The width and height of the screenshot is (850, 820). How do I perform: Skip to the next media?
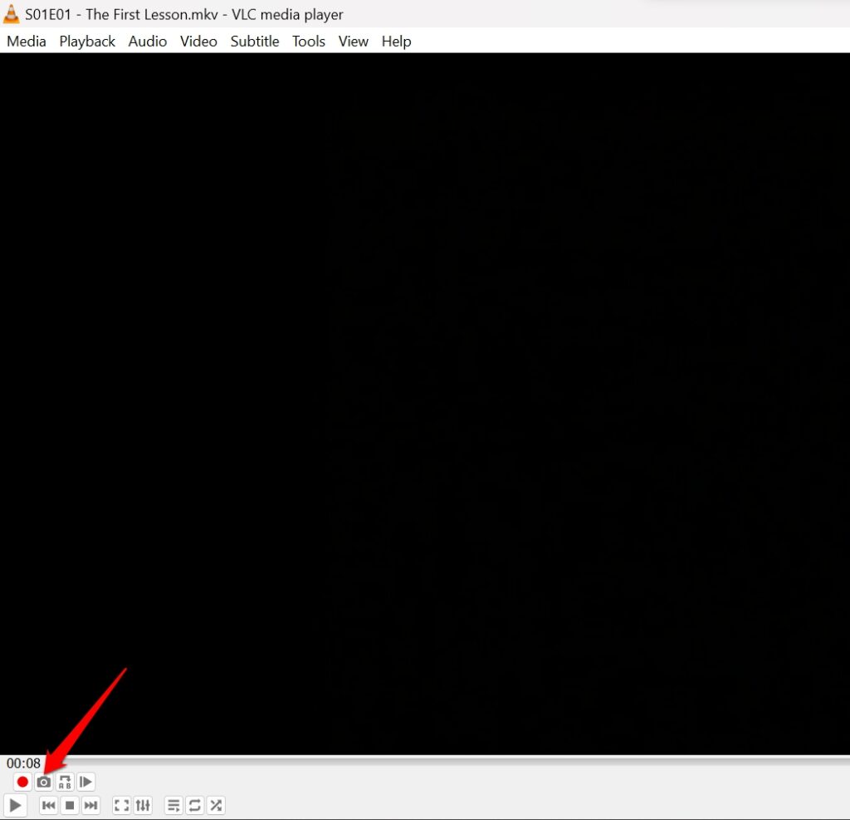(90, 805)
